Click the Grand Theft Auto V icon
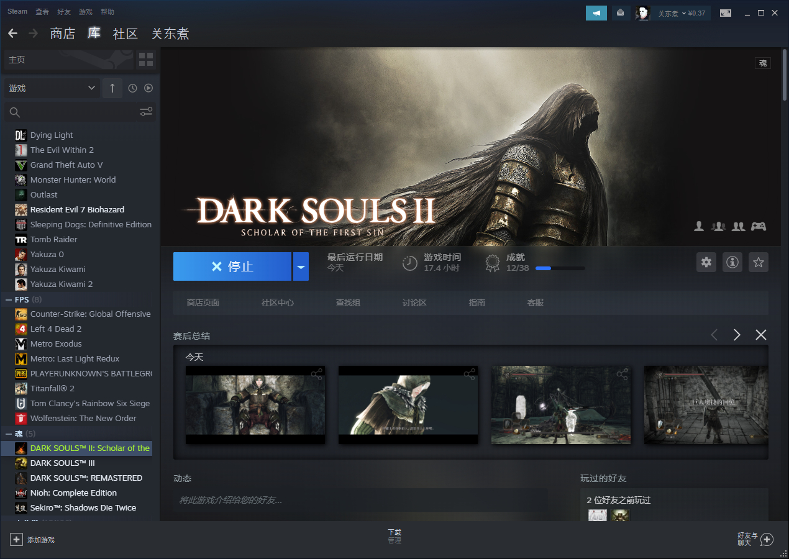 click(21, 165)
